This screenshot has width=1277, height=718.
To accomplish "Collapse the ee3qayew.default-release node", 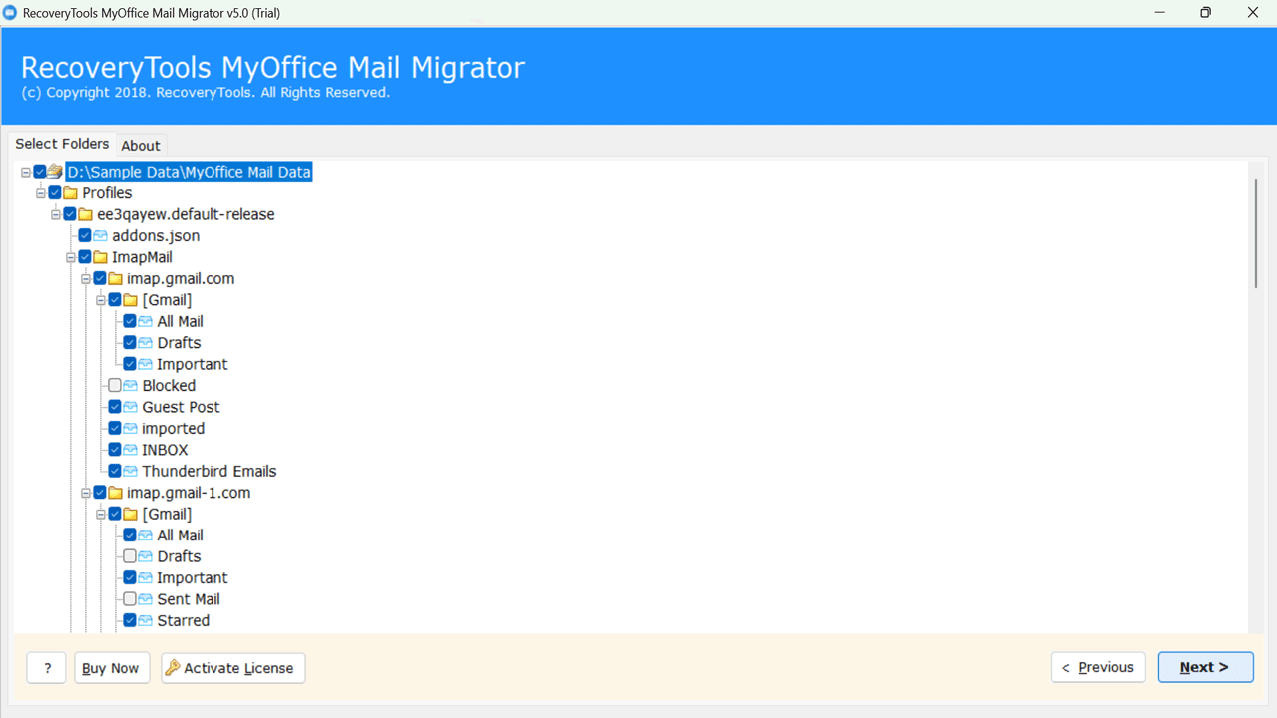I will 56,214.
